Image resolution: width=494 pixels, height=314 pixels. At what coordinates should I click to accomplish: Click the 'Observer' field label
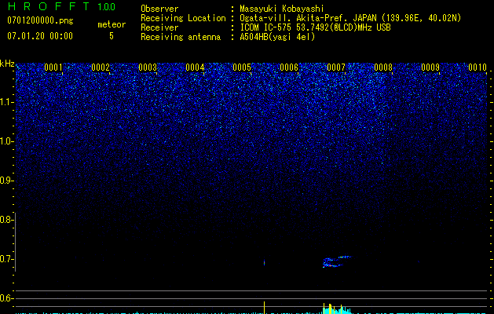159,9
